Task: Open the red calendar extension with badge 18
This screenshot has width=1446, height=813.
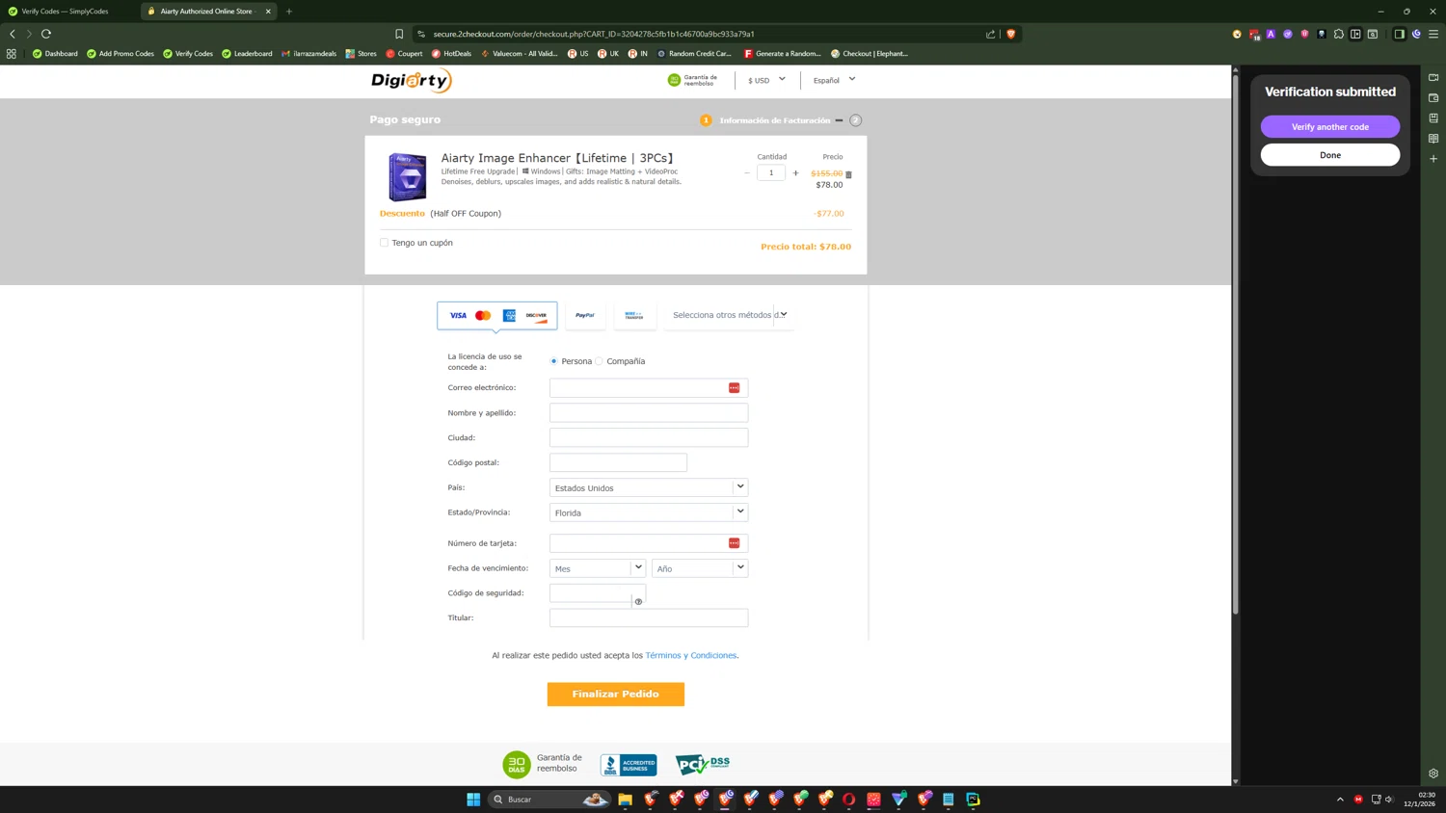Action: click(1254, 35)
